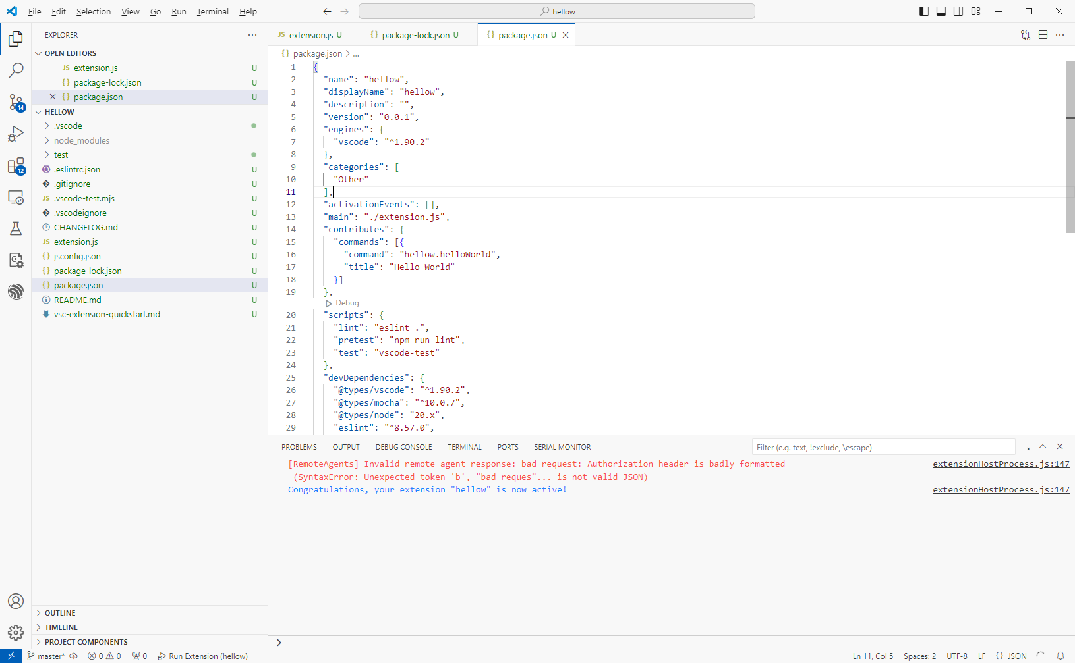Collapse the HELLOW folder section
The height and width of the screenshot is (663, 1075).
click(x=38, y=112)
